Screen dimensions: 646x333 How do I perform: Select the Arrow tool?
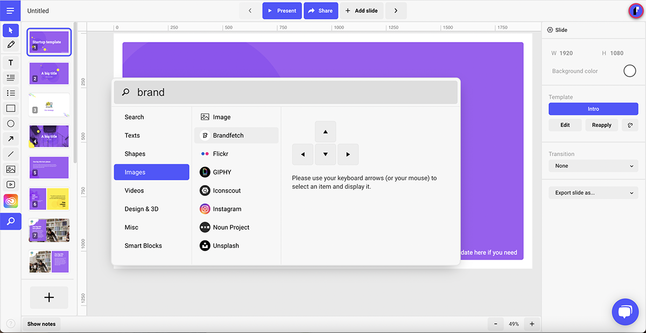[x=10, y=139]
